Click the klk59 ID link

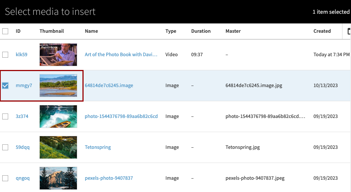pyautogui.click(x=22, y=55)
